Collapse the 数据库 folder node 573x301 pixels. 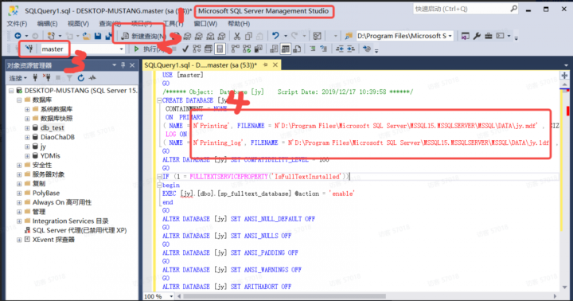coord(19,100)
